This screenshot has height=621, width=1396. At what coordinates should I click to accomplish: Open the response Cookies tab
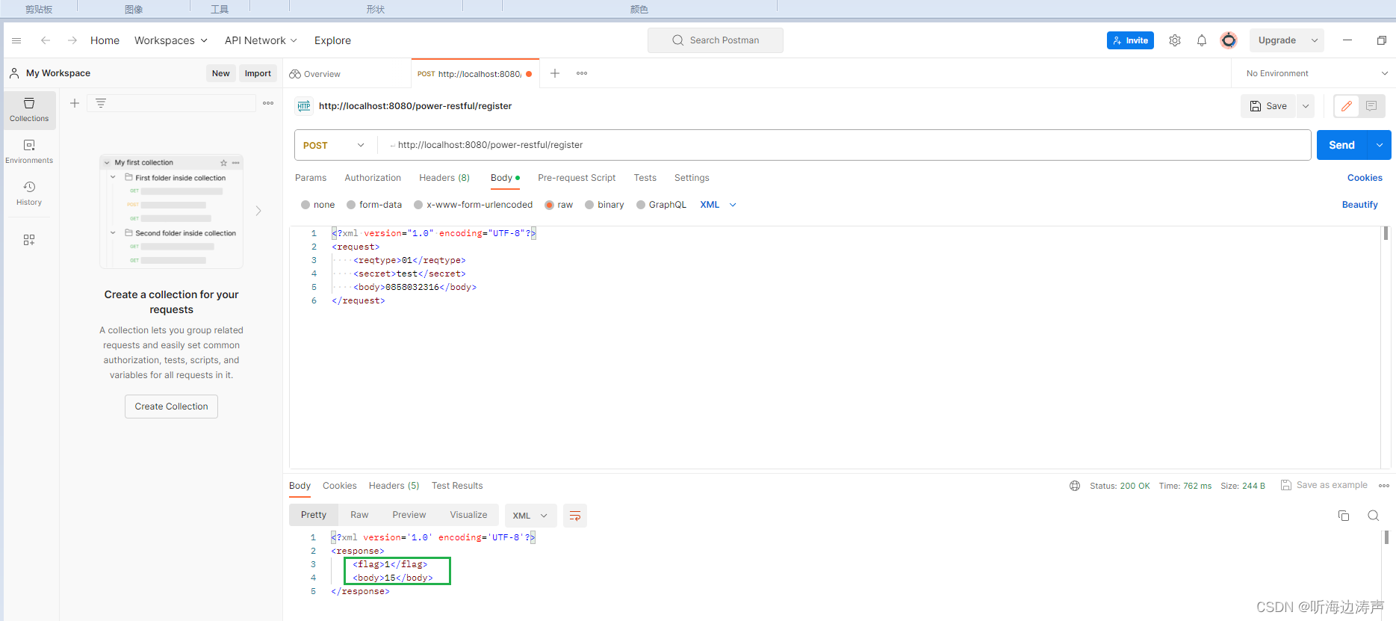[x=340, y=486]
